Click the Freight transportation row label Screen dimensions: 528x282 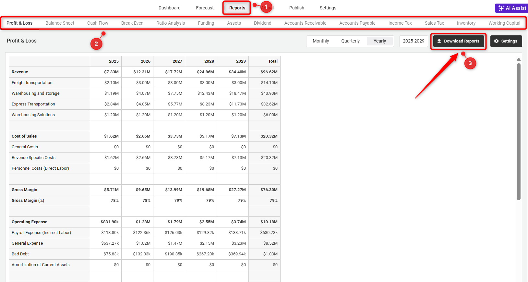pos(32,83)
